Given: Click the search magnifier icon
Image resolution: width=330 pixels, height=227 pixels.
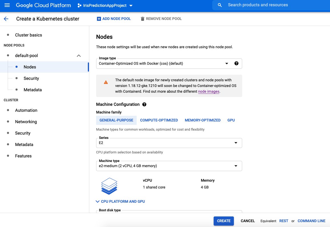Looking at the screenshot, I should pos(220,5).
